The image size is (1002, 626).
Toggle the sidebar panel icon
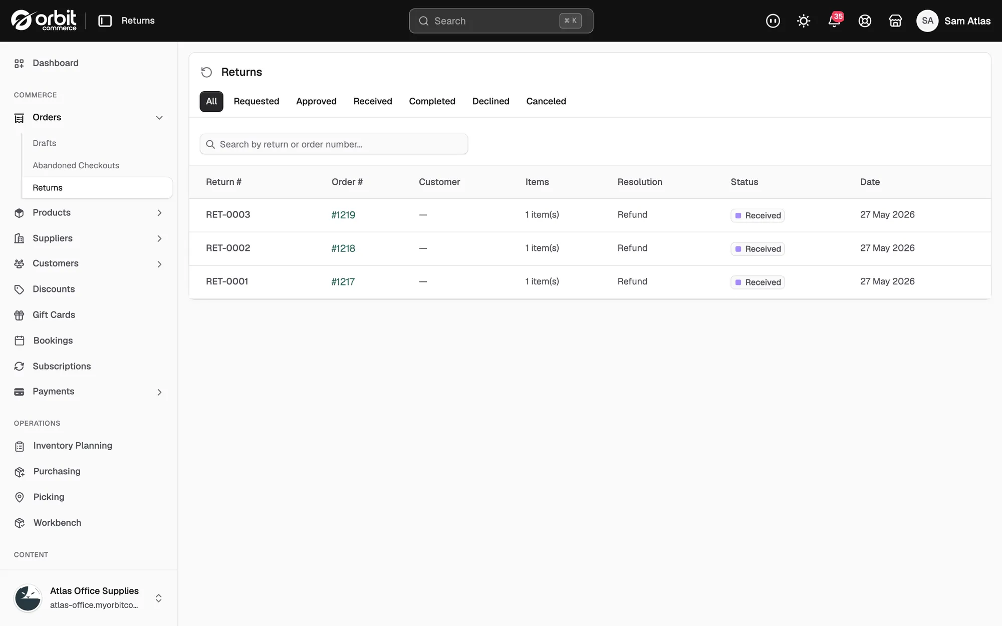click(x=105, y=21)
